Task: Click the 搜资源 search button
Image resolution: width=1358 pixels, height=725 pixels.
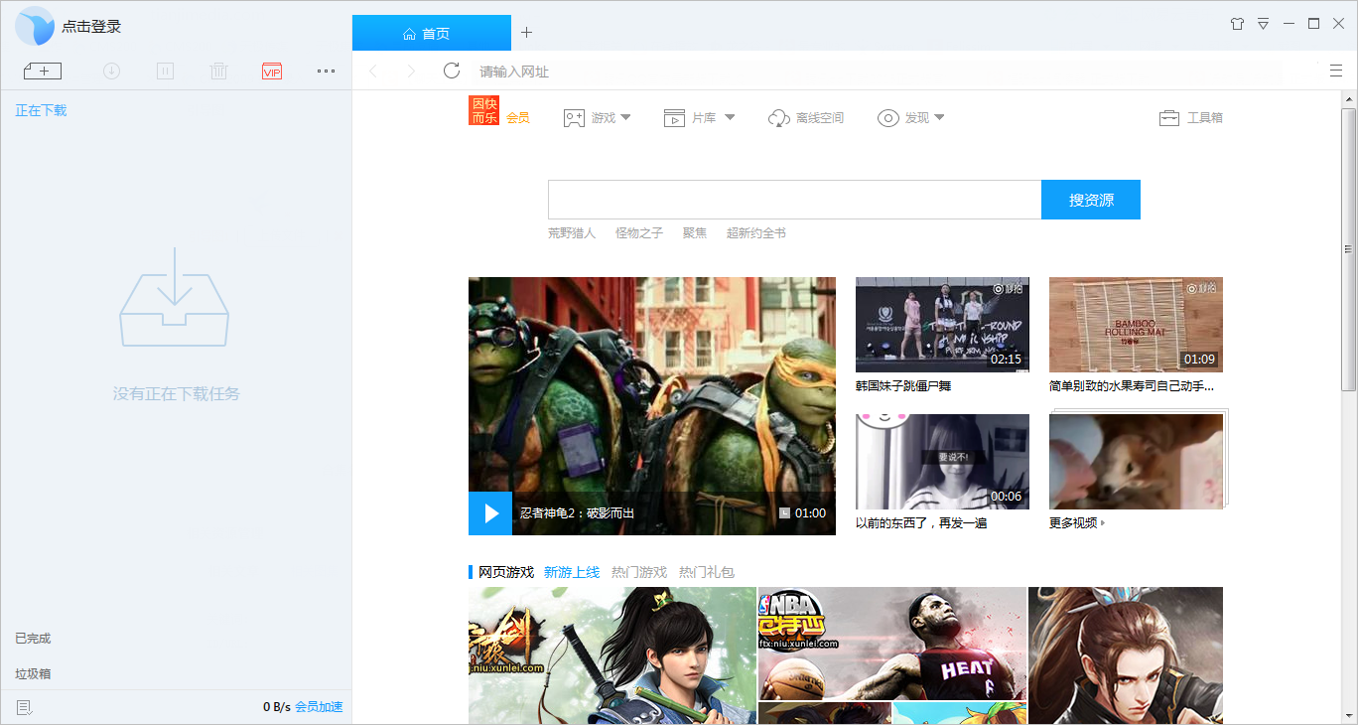Action: (x=1091, y=200)
